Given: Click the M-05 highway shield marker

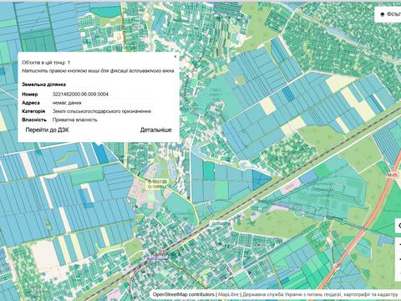Looking at the screenshot, I should click(x=392, y=176).
